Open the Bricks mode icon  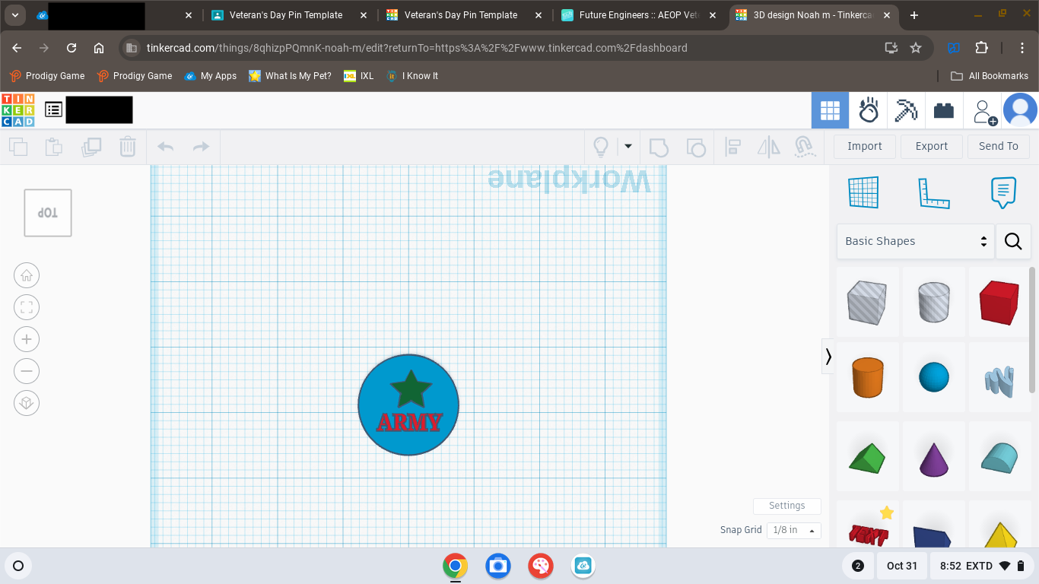[944, 111]
